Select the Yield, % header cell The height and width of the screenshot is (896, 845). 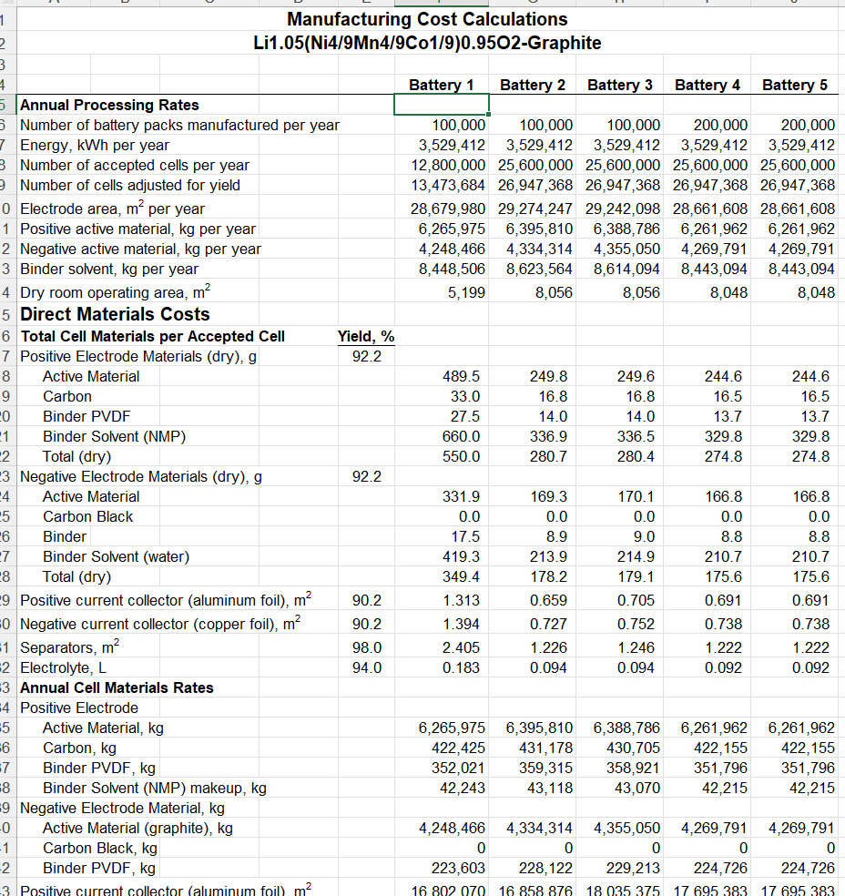coord(366,336)
